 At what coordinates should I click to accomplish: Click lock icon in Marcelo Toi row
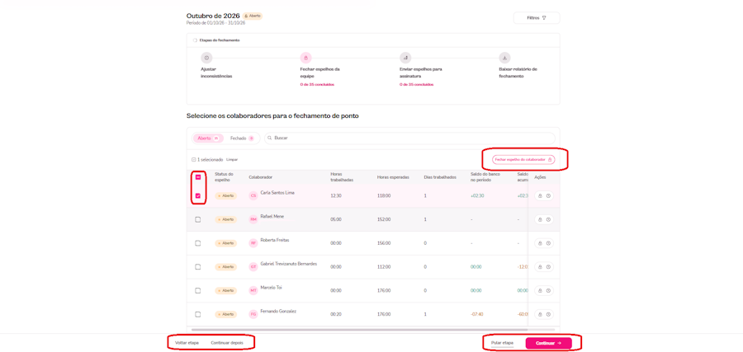coord(540,290)
